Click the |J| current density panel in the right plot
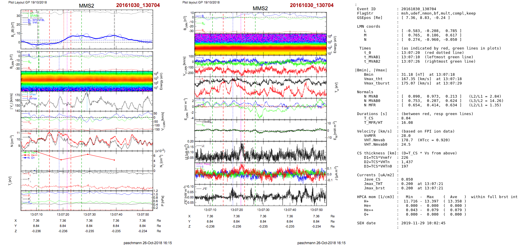The image size is (525, 245). 260,152
